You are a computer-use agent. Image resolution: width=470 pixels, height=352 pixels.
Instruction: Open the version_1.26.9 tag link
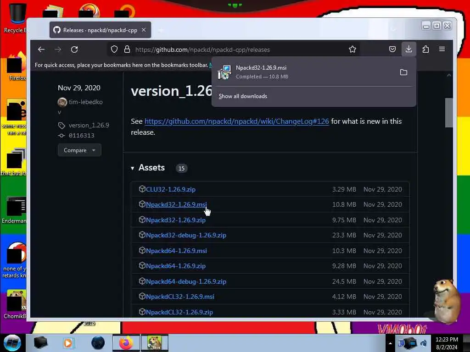89,125
